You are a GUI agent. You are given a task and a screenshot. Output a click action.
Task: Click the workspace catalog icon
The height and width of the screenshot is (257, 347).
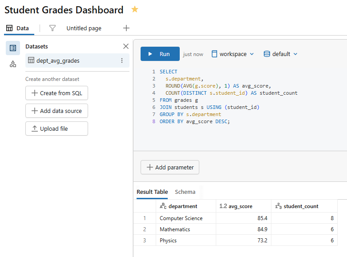pos(214,54)
